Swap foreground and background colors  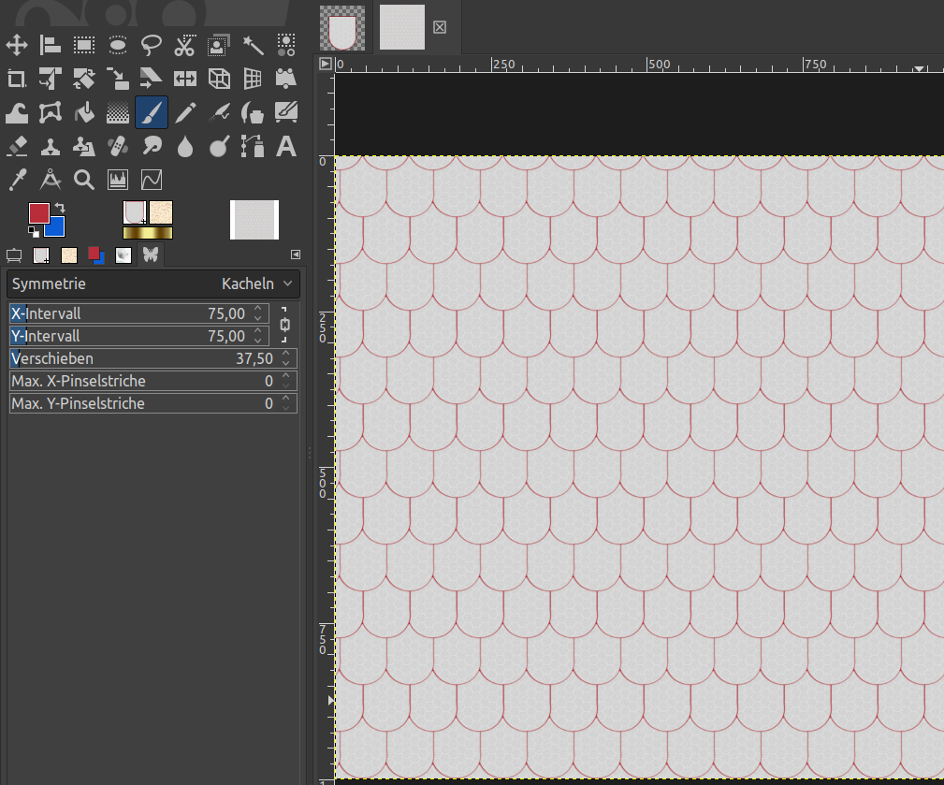pyautogui.click(x=60, y=208)
